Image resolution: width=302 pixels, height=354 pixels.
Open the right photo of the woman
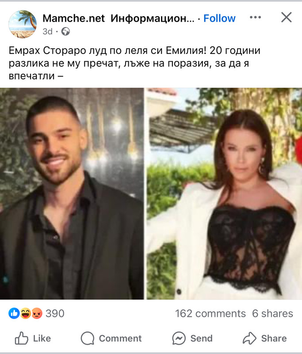(225, 194)
